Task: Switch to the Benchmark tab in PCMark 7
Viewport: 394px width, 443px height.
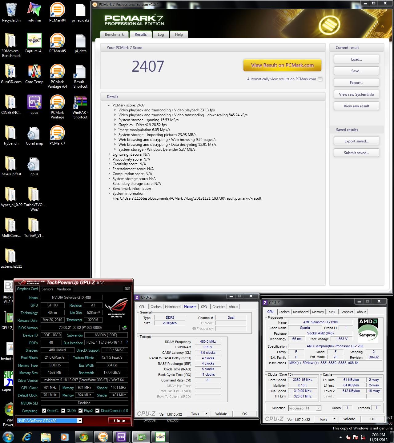Action: tap(114, 34)
